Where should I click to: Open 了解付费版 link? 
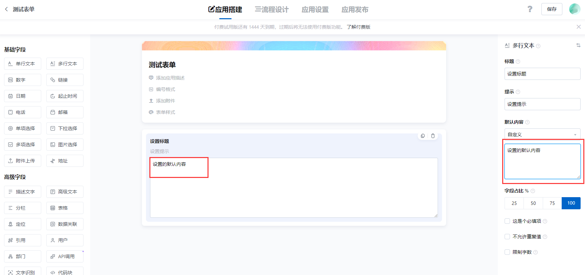pyautogui.click(x=359, y=27)
